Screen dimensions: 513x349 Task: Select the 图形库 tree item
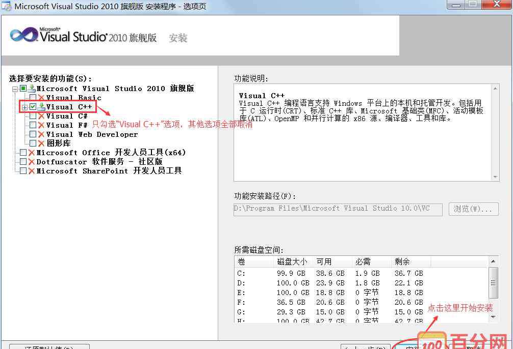point(59,143)
